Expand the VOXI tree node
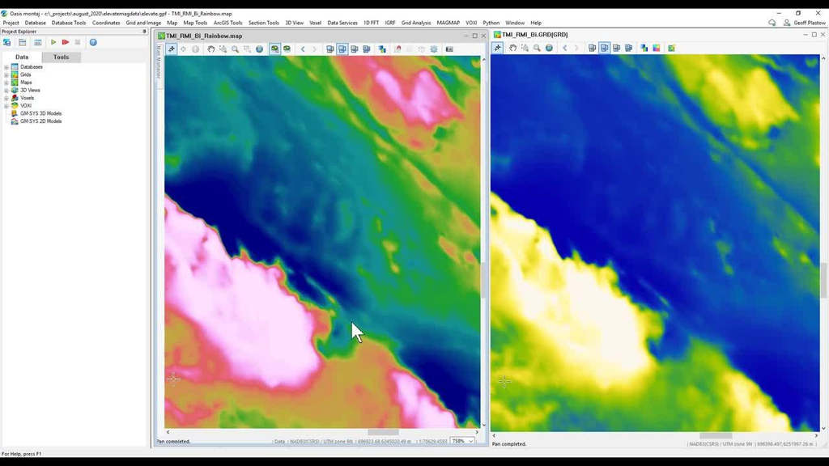This screenshot has height=466, width=829. point(6,106)
